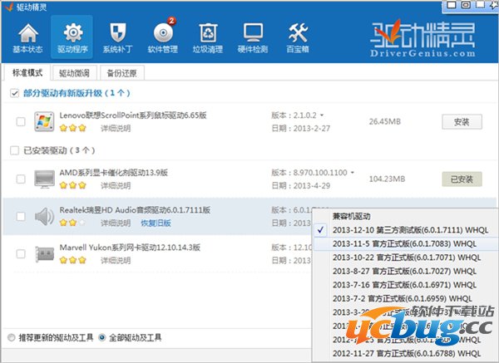The width and height of the screenshot is (499, 363).
Task: Open 详细说明 link for AMD driver
Action: 116,185
